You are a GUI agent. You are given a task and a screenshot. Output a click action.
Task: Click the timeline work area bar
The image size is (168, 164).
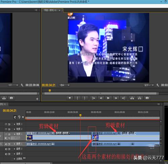(93, 118)
